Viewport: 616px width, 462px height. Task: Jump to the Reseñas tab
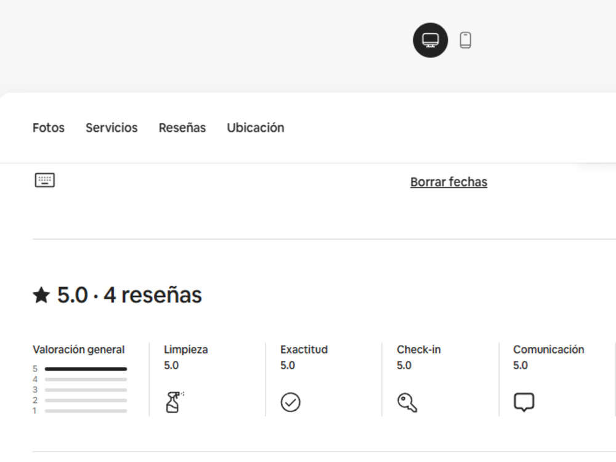click(182, 128)
